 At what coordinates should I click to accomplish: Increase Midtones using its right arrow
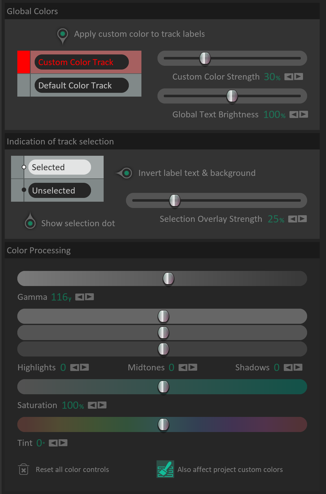pos(192,367)
